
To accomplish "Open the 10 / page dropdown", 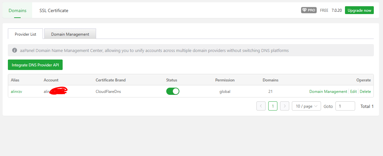I will [306, 106].
